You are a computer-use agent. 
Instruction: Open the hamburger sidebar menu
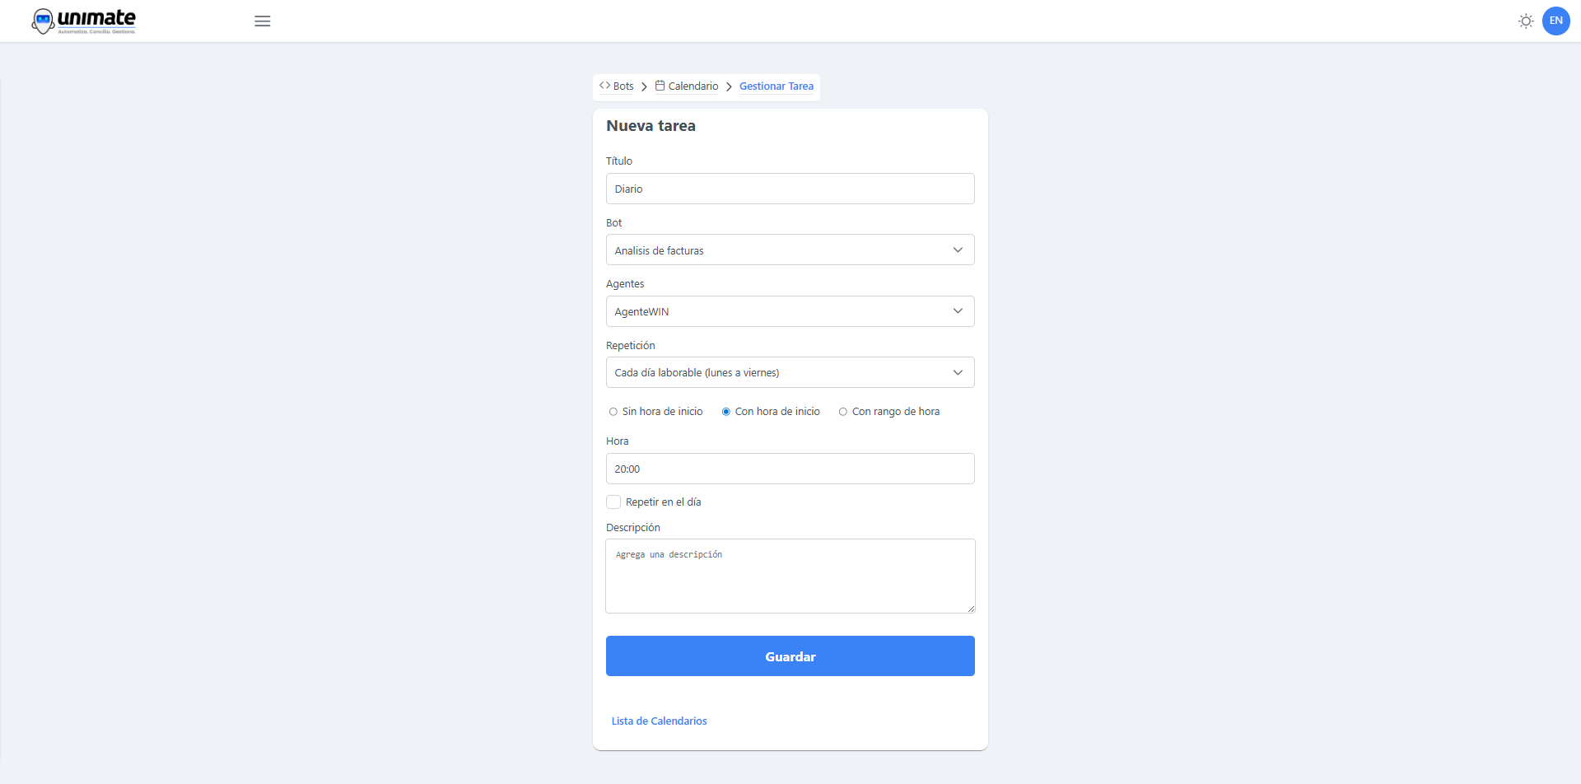click(x=263, y=21)
